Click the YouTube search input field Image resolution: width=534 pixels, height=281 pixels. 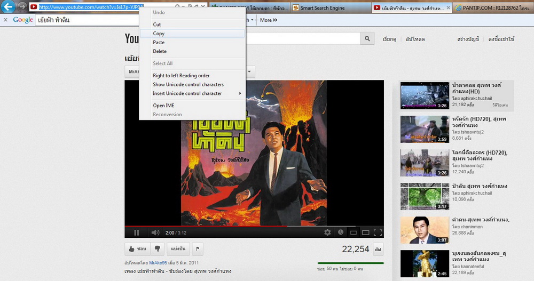(302, 39)
